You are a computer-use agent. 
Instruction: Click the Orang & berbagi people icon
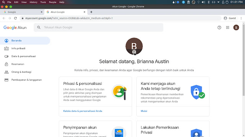click(x=7, y=72)
